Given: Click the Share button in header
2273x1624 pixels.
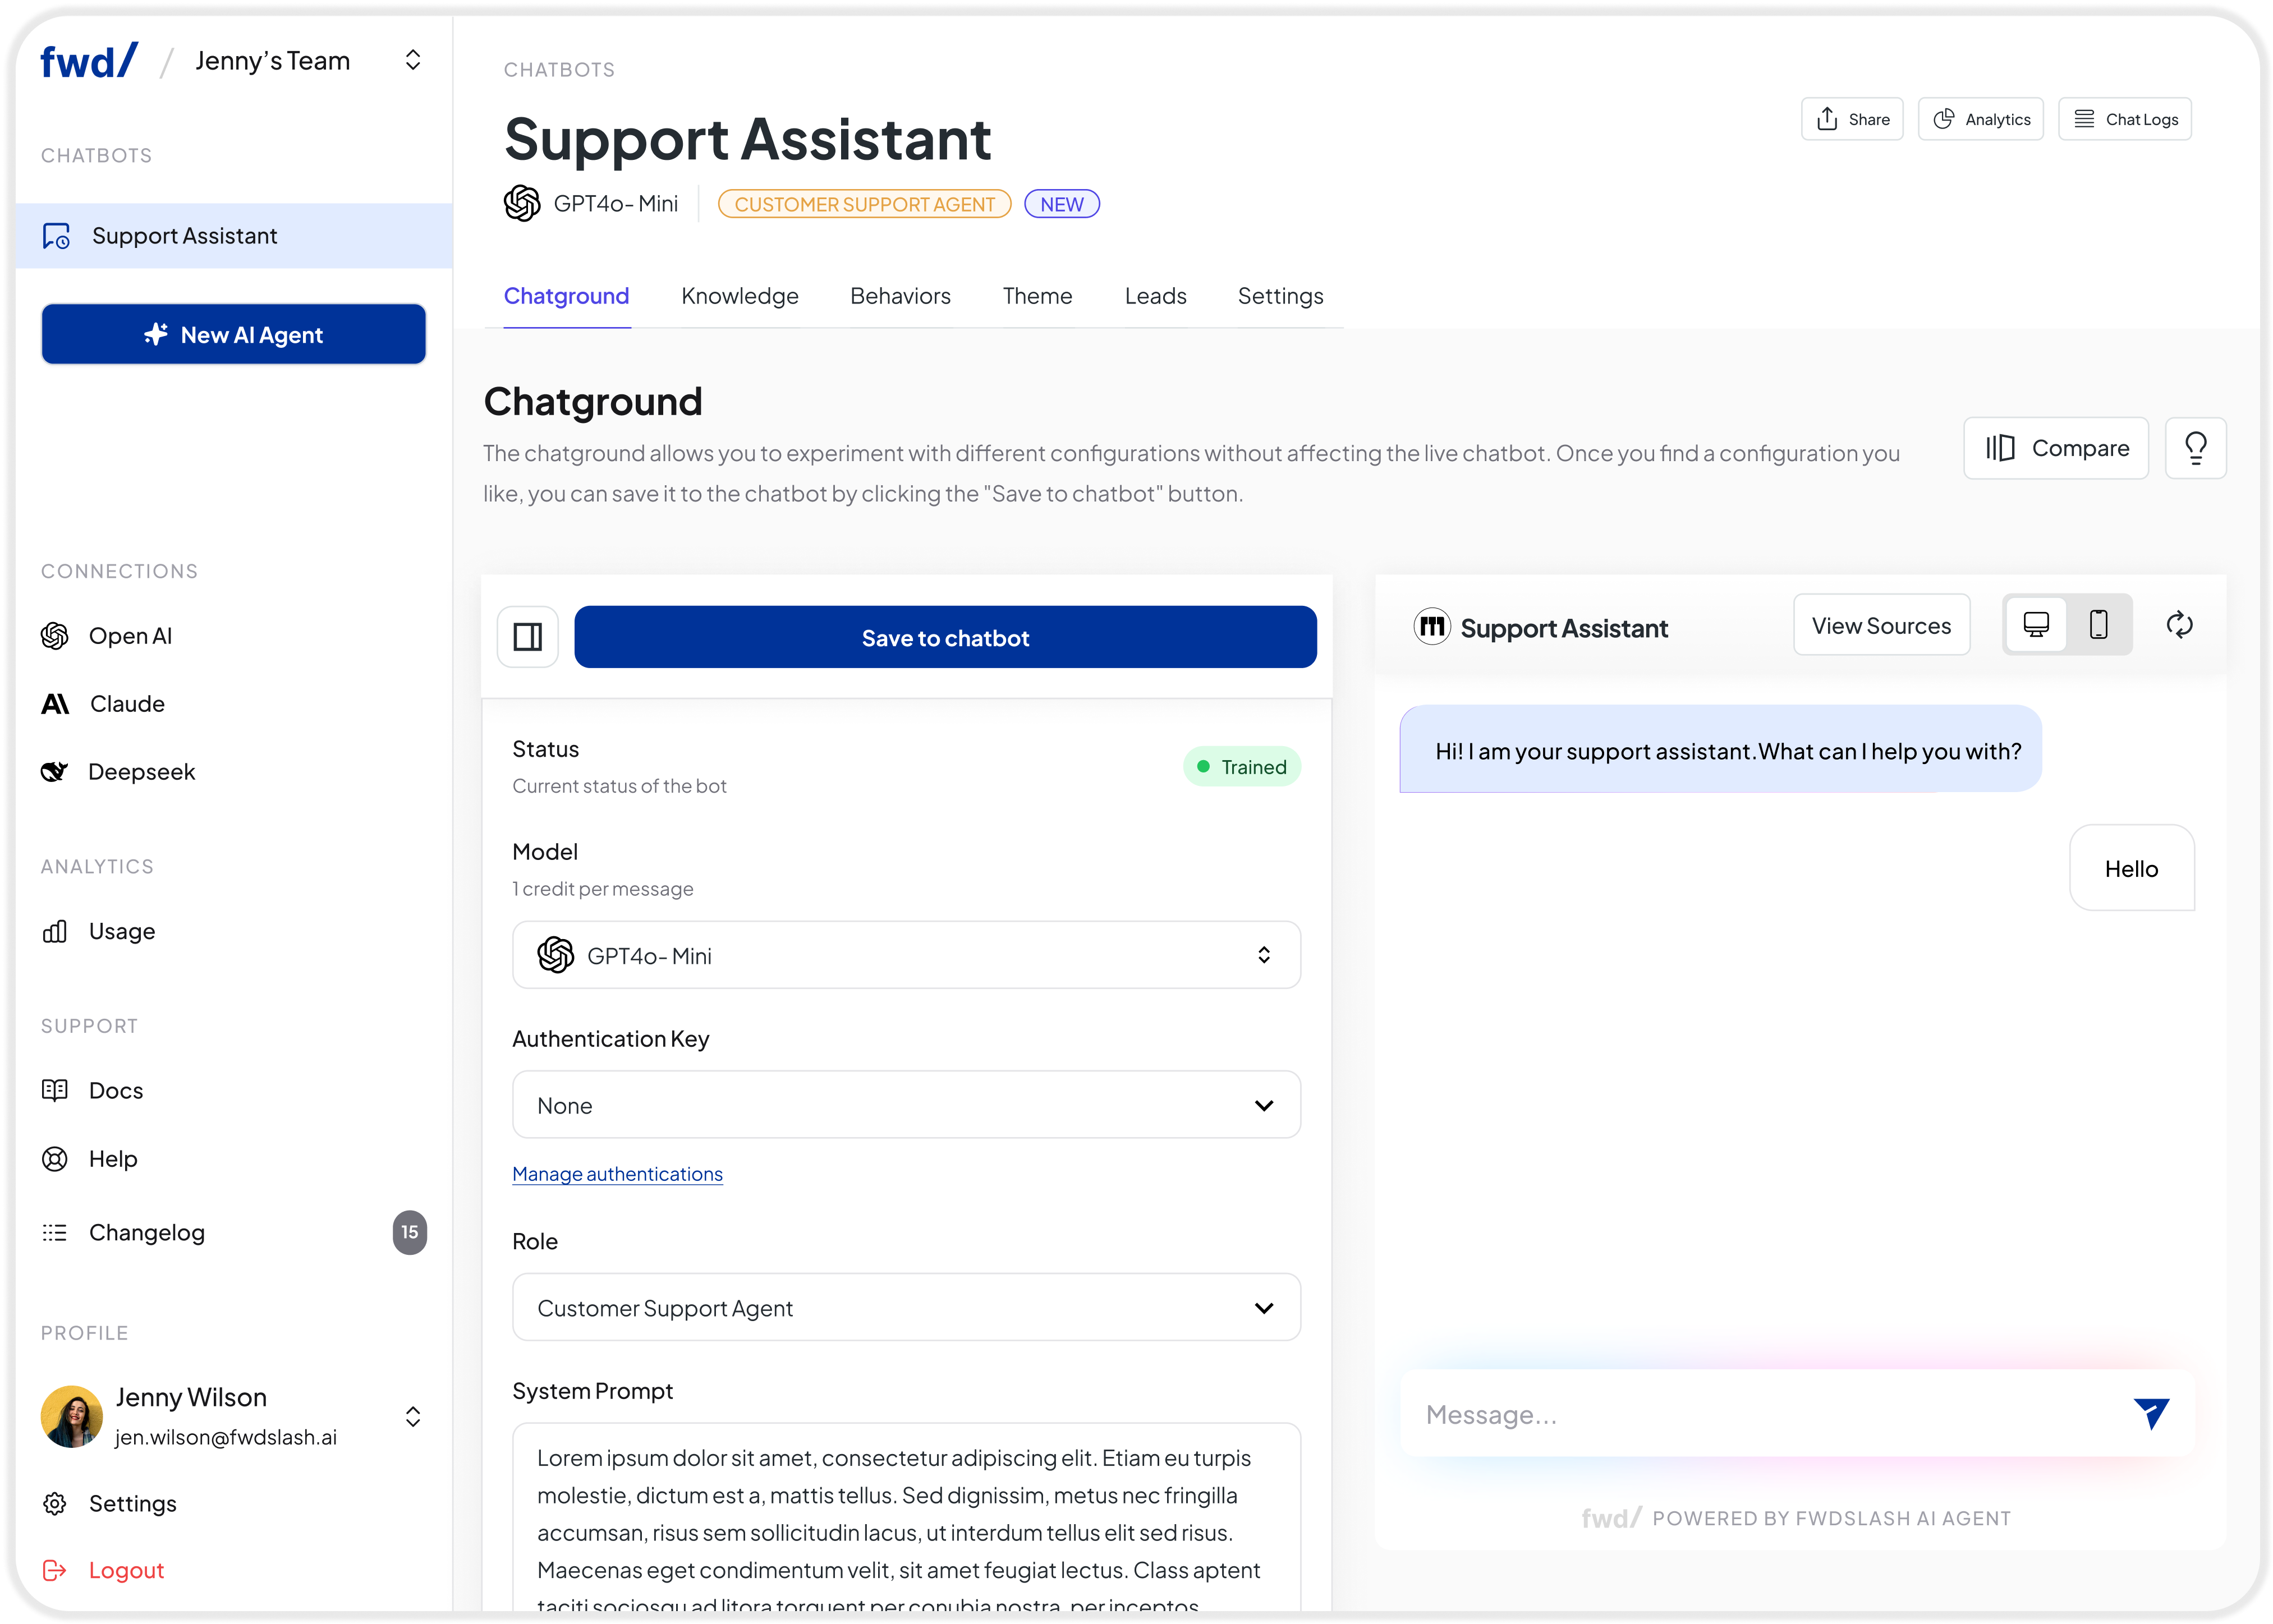Looking at the screenshot, I should click(1852, 119).
